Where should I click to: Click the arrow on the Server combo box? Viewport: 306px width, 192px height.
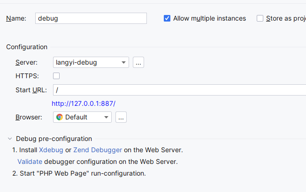pyautogui.click(x=123, y=62)
